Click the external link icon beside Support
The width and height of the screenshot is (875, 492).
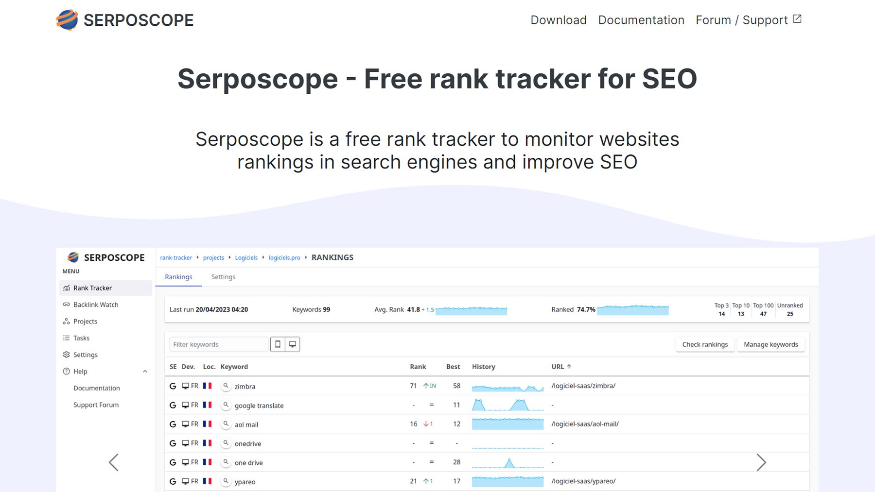(797, 19)
